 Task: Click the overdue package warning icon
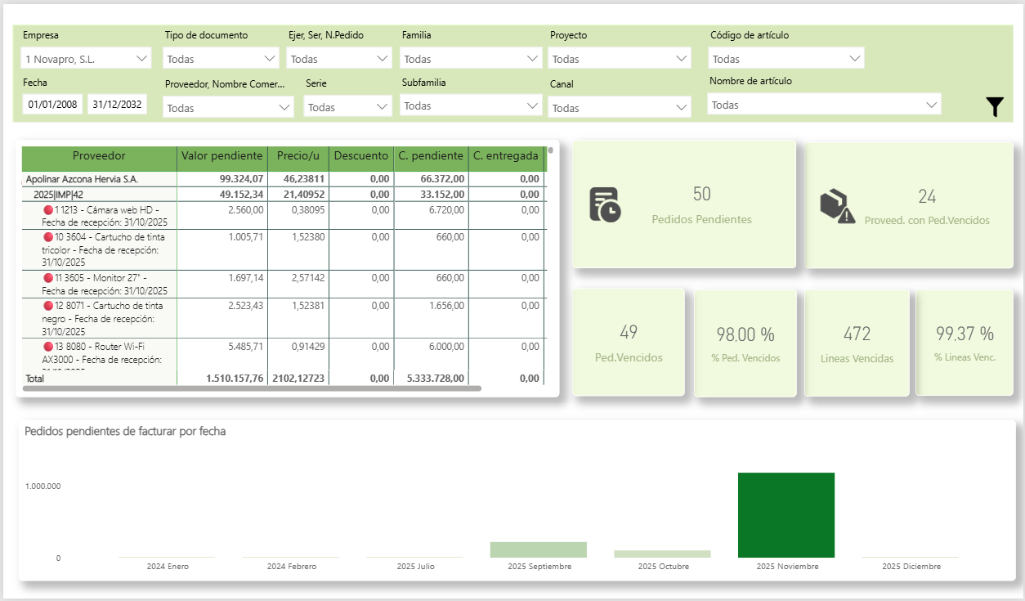[x=837, y=206]
